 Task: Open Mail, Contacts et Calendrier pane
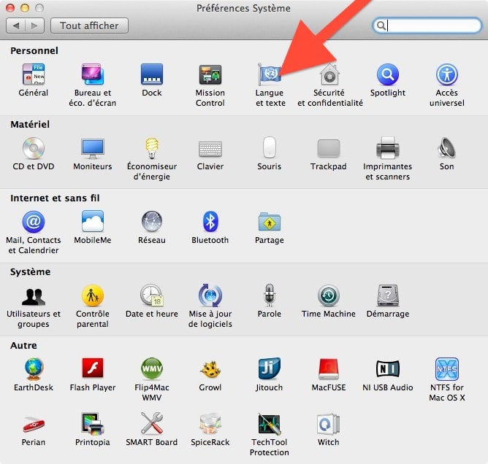coord(34,222)
